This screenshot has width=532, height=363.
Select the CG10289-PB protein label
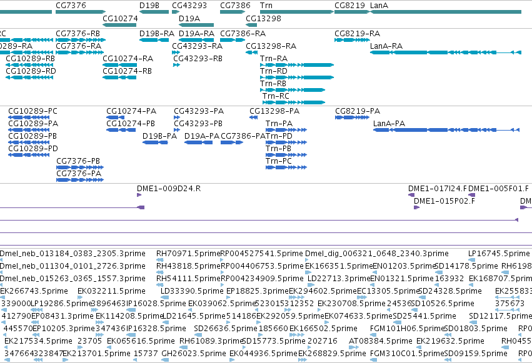tap(33, 136)
